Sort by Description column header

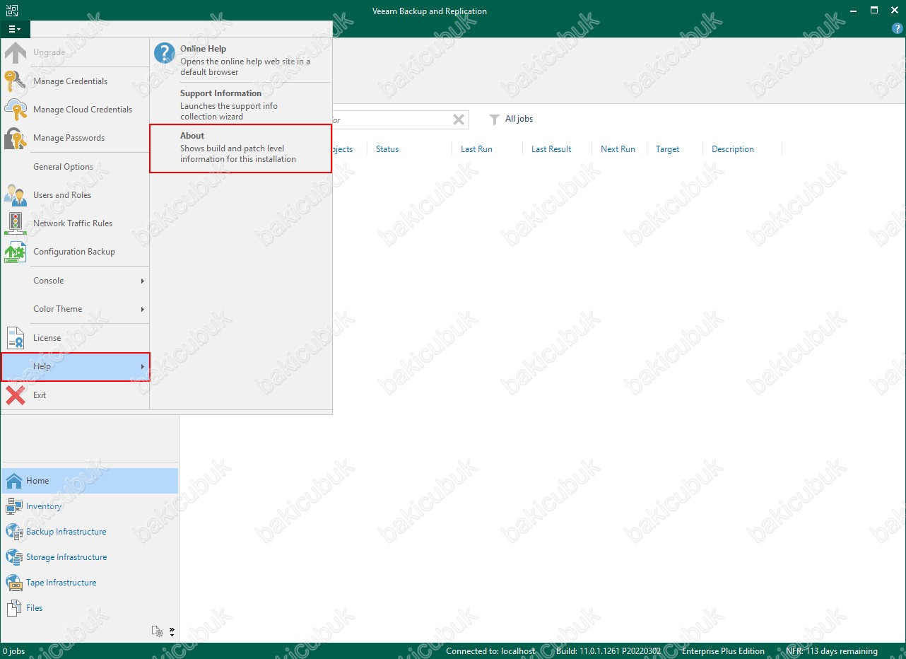733,149
